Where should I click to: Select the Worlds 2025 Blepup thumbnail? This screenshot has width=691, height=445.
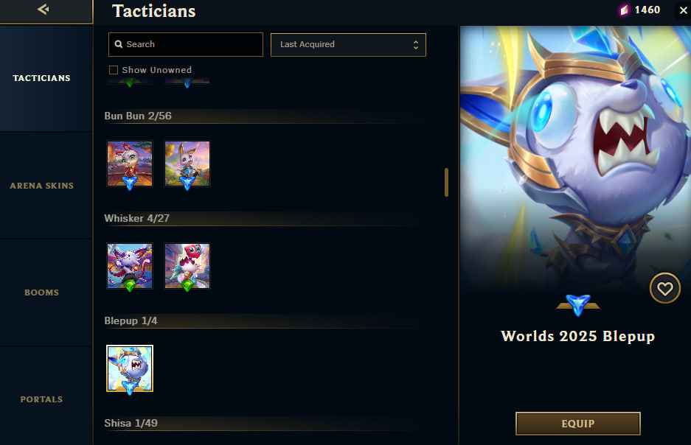130,368
